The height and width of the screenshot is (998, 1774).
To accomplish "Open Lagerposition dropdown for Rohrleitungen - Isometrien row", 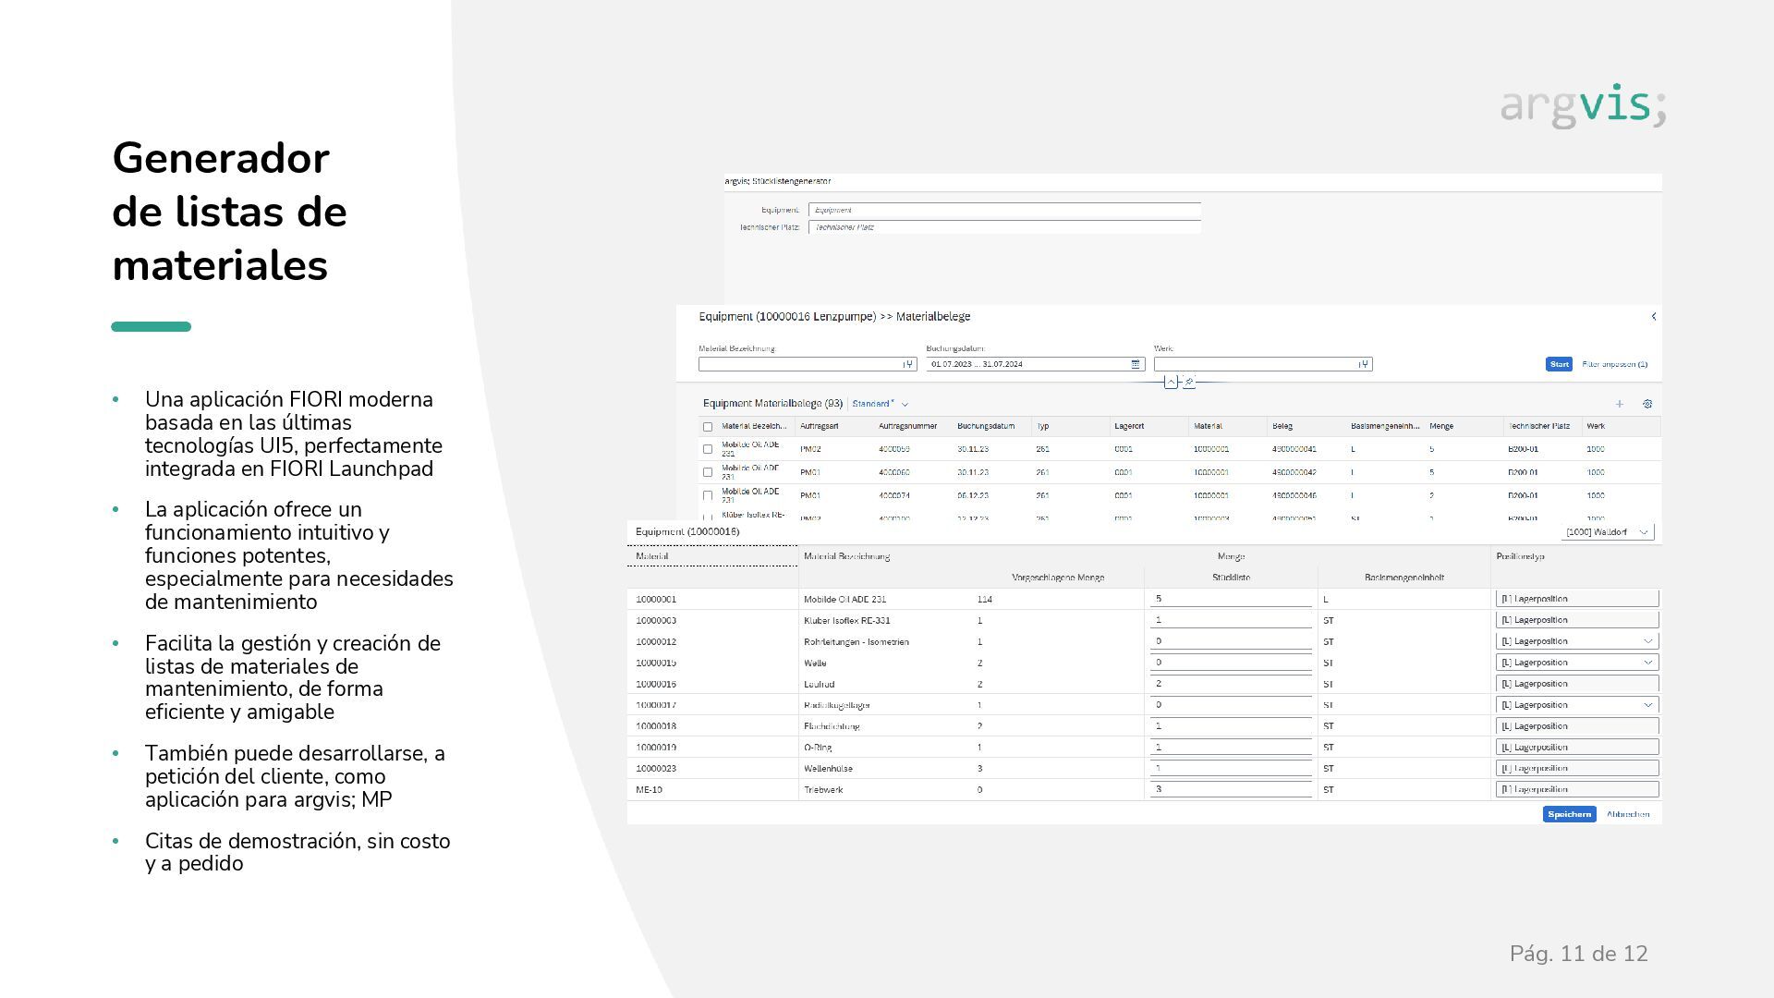I will pyautogui.click(x=1647, y=641).
